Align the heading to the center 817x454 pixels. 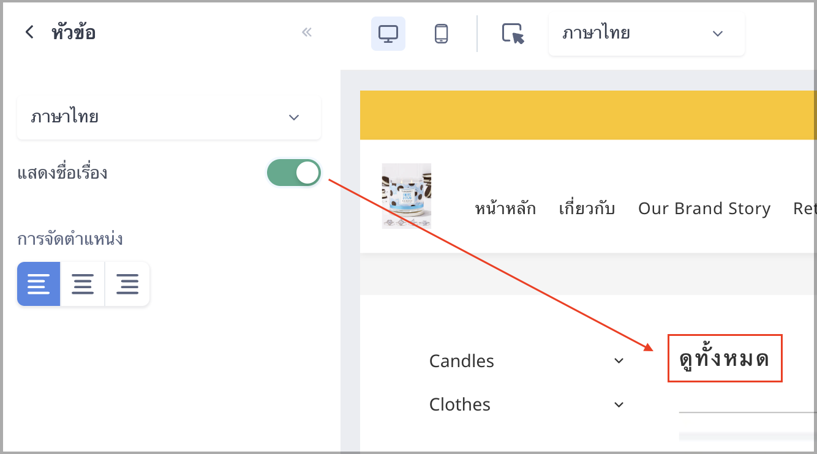pos(83,284)
